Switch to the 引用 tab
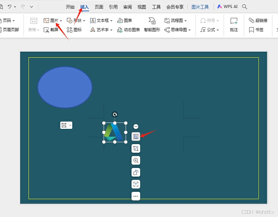The image size is (278, 217). click(x=113, y=7)
